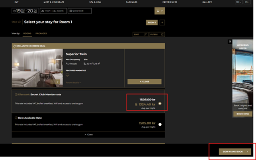256x160 pixels.
Task: Open the PACKAGES navigation item
Action: coord(132,2)
